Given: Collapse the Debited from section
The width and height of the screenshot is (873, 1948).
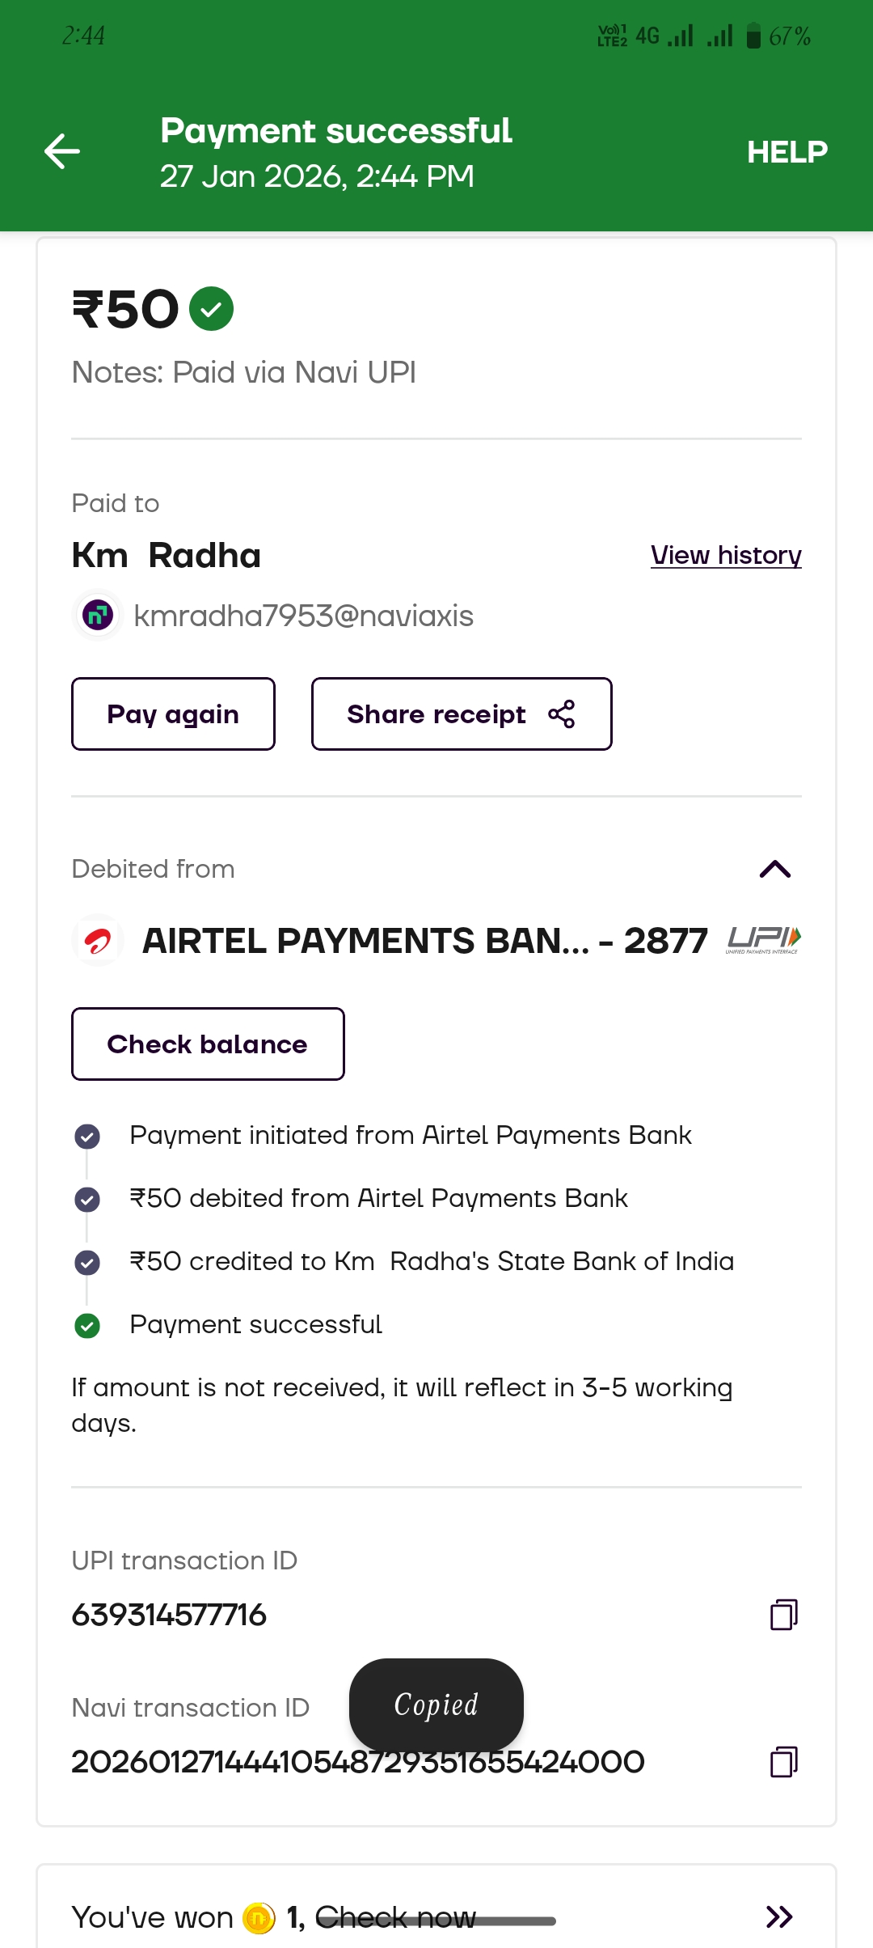Looking at the screenshot, I should tap(774, 869).
